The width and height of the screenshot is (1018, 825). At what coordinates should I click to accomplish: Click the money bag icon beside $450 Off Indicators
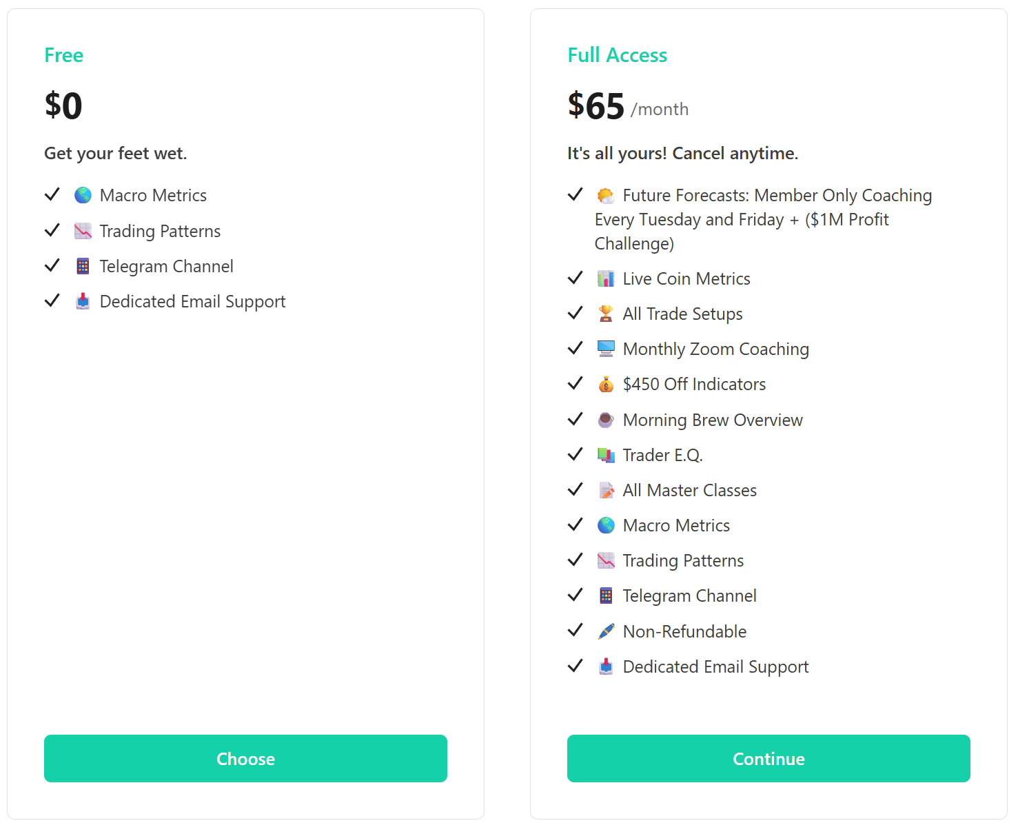click(x=606, y=384)
